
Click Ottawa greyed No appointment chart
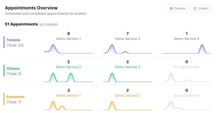[187, 78]
